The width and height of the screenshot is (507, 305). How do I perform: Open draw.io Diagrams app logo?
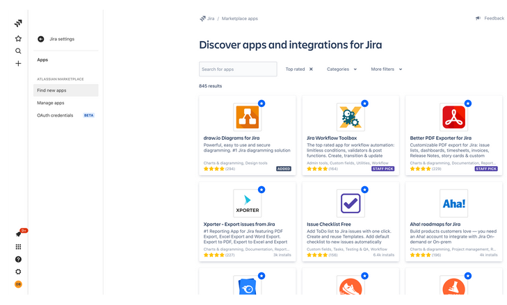point(248,117)
